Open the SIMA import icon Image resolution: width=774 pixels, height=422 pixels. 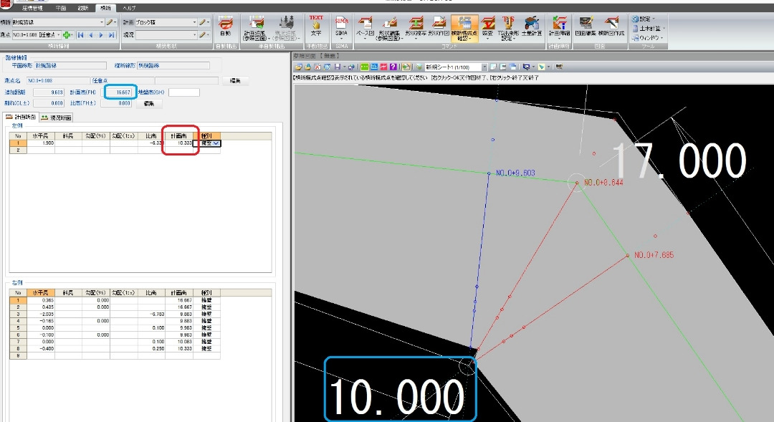pos(342,27)
